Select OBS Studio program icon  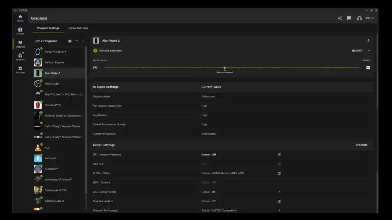coord(38,84)
